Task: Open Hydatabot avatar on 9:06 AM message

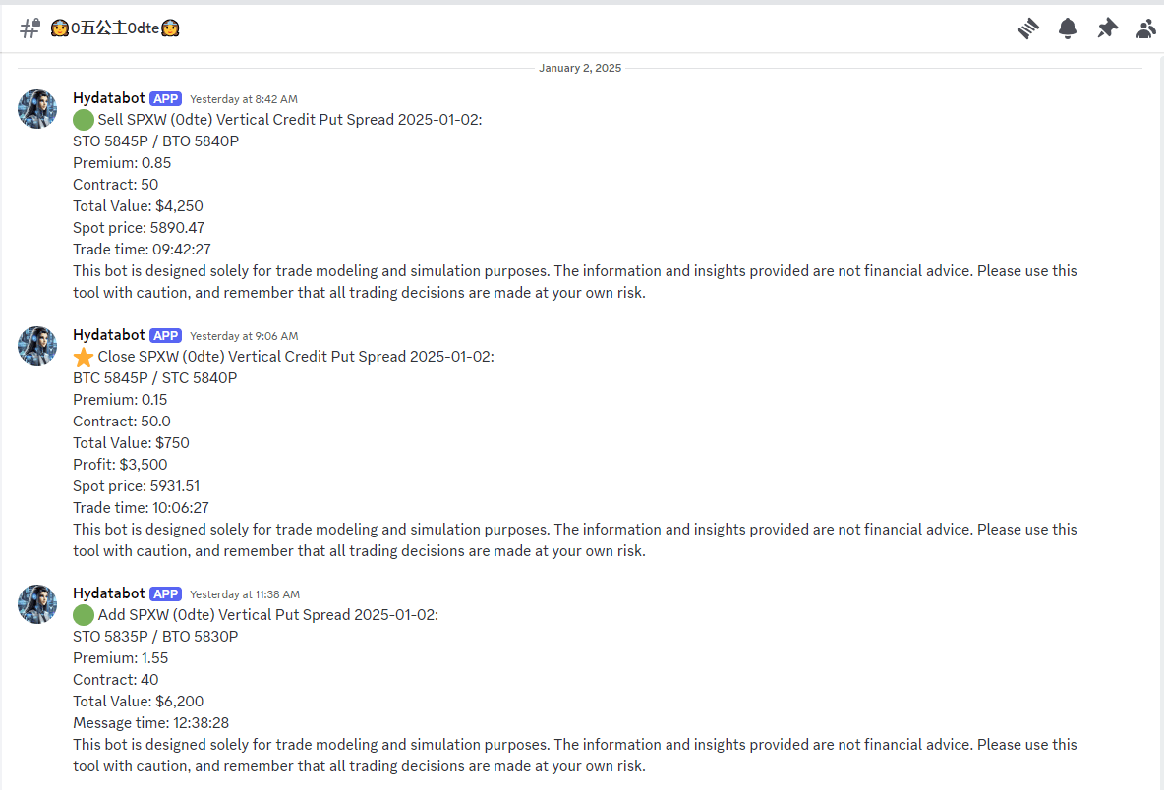Action: point(37,346)
